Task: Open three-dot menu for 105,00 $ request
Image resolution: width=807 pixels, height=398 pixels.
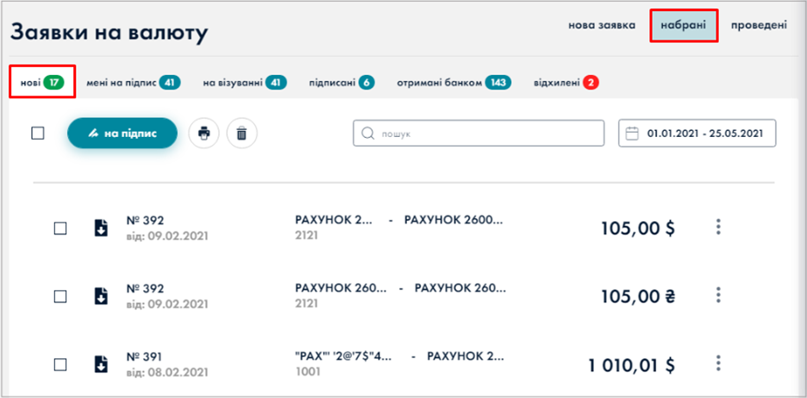Action: tap(718, 227)
